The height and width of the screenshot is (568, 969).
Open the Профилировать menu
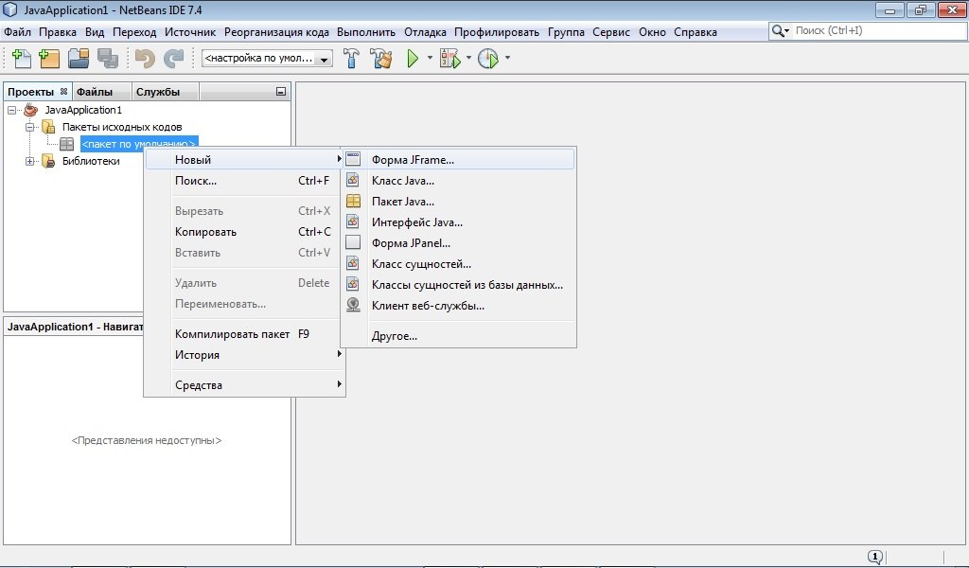click(497, 32)
